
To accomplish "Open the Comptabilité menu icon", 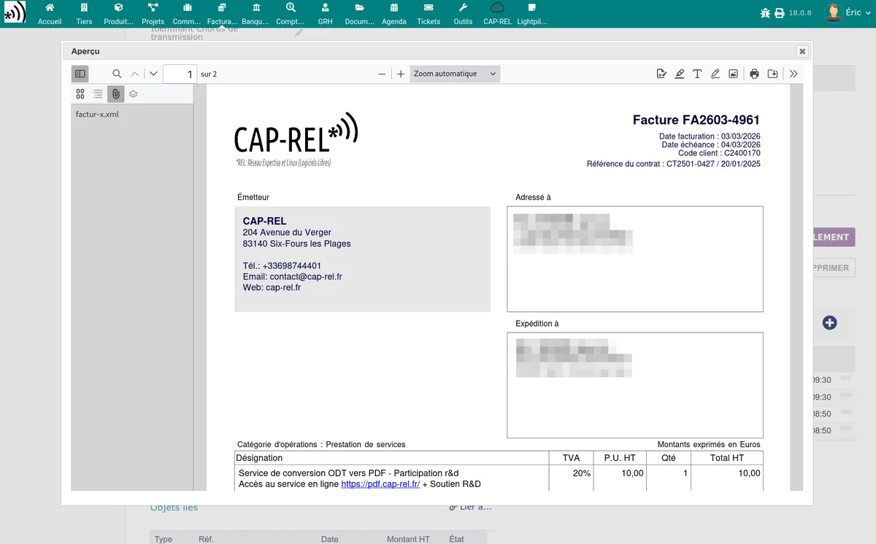I will [x=291, y=8].
